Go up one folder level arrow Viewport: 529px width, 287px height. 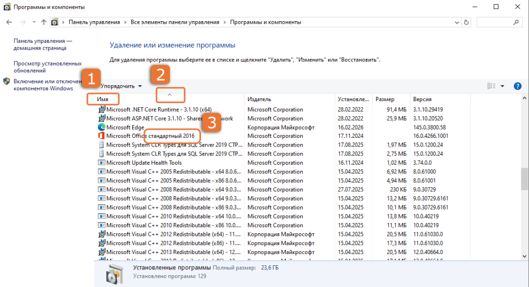tap(43, 22)
